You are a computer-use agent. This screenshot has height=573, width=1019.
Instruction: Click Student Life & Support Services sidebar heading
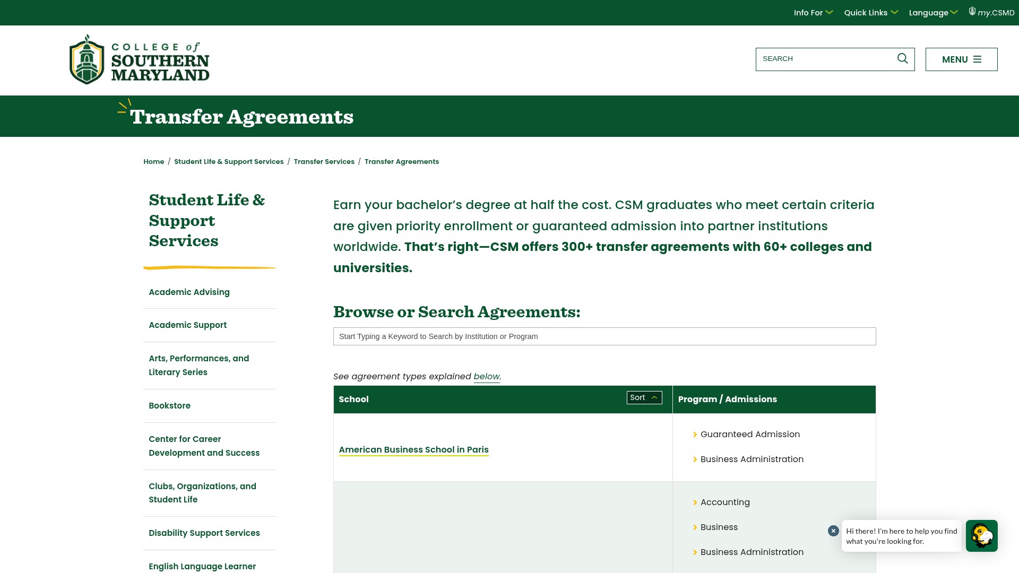(206, 220)
